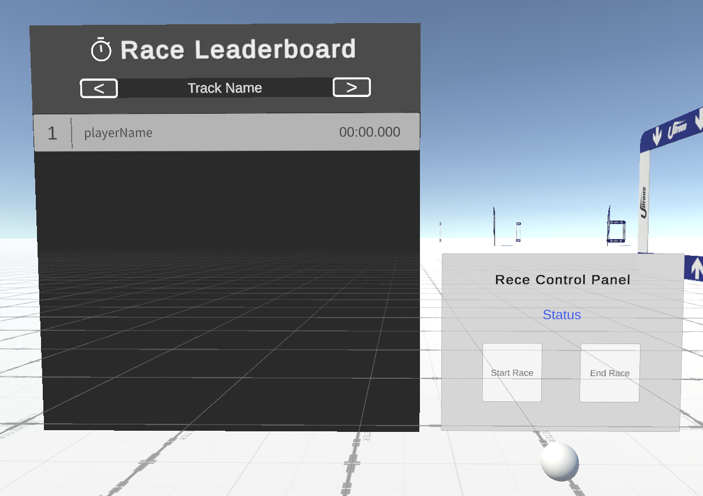This screenshot has width=703, height=496.
Task: Click the Start Race button
Action: click(x=512, y=372)
